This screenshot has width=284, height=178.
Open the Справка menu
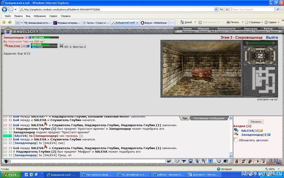pos(66,16)
